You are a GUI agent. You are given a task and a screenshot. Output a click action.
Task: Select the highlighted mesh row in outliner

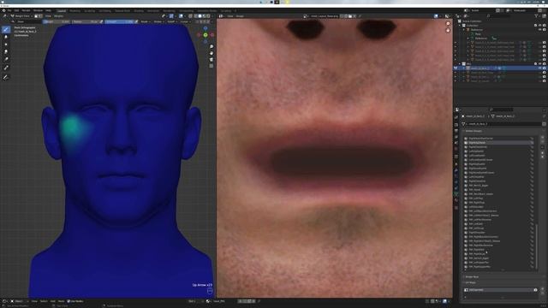(500, 68)
